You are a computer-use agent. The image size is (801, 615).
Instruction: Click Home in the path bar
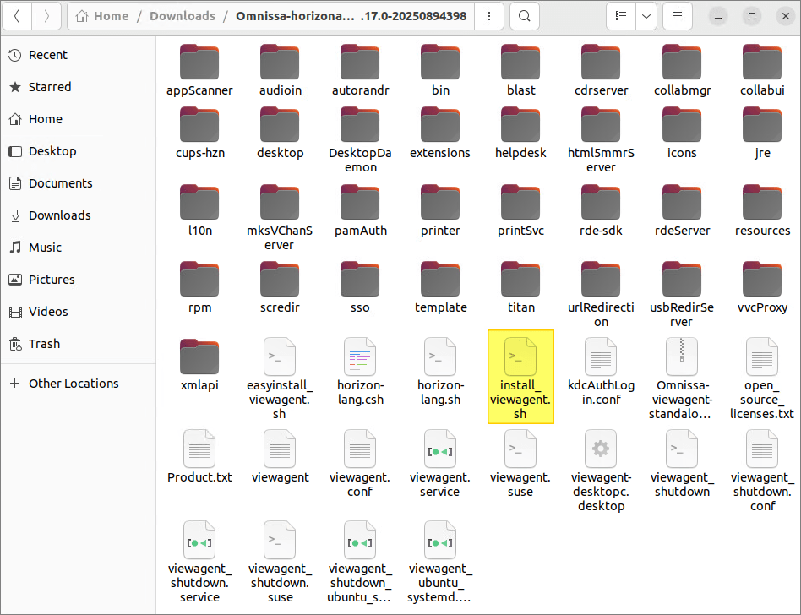pyautogui.click(x=103, y=16)
